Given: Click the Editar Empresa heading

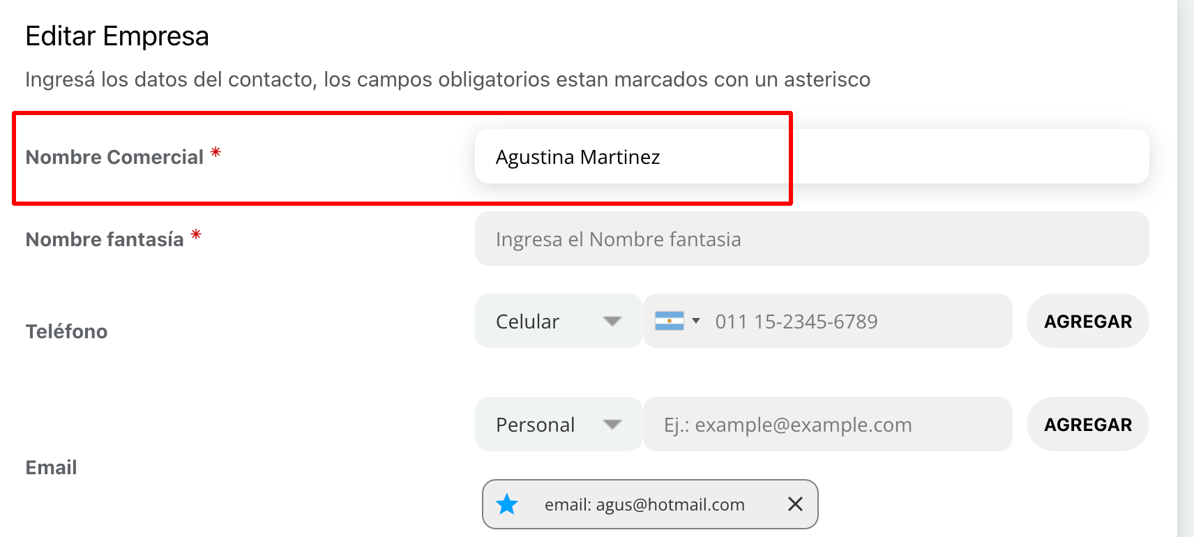Looking at the screenshot, I should pyautogui.click(x=117, y=36).
